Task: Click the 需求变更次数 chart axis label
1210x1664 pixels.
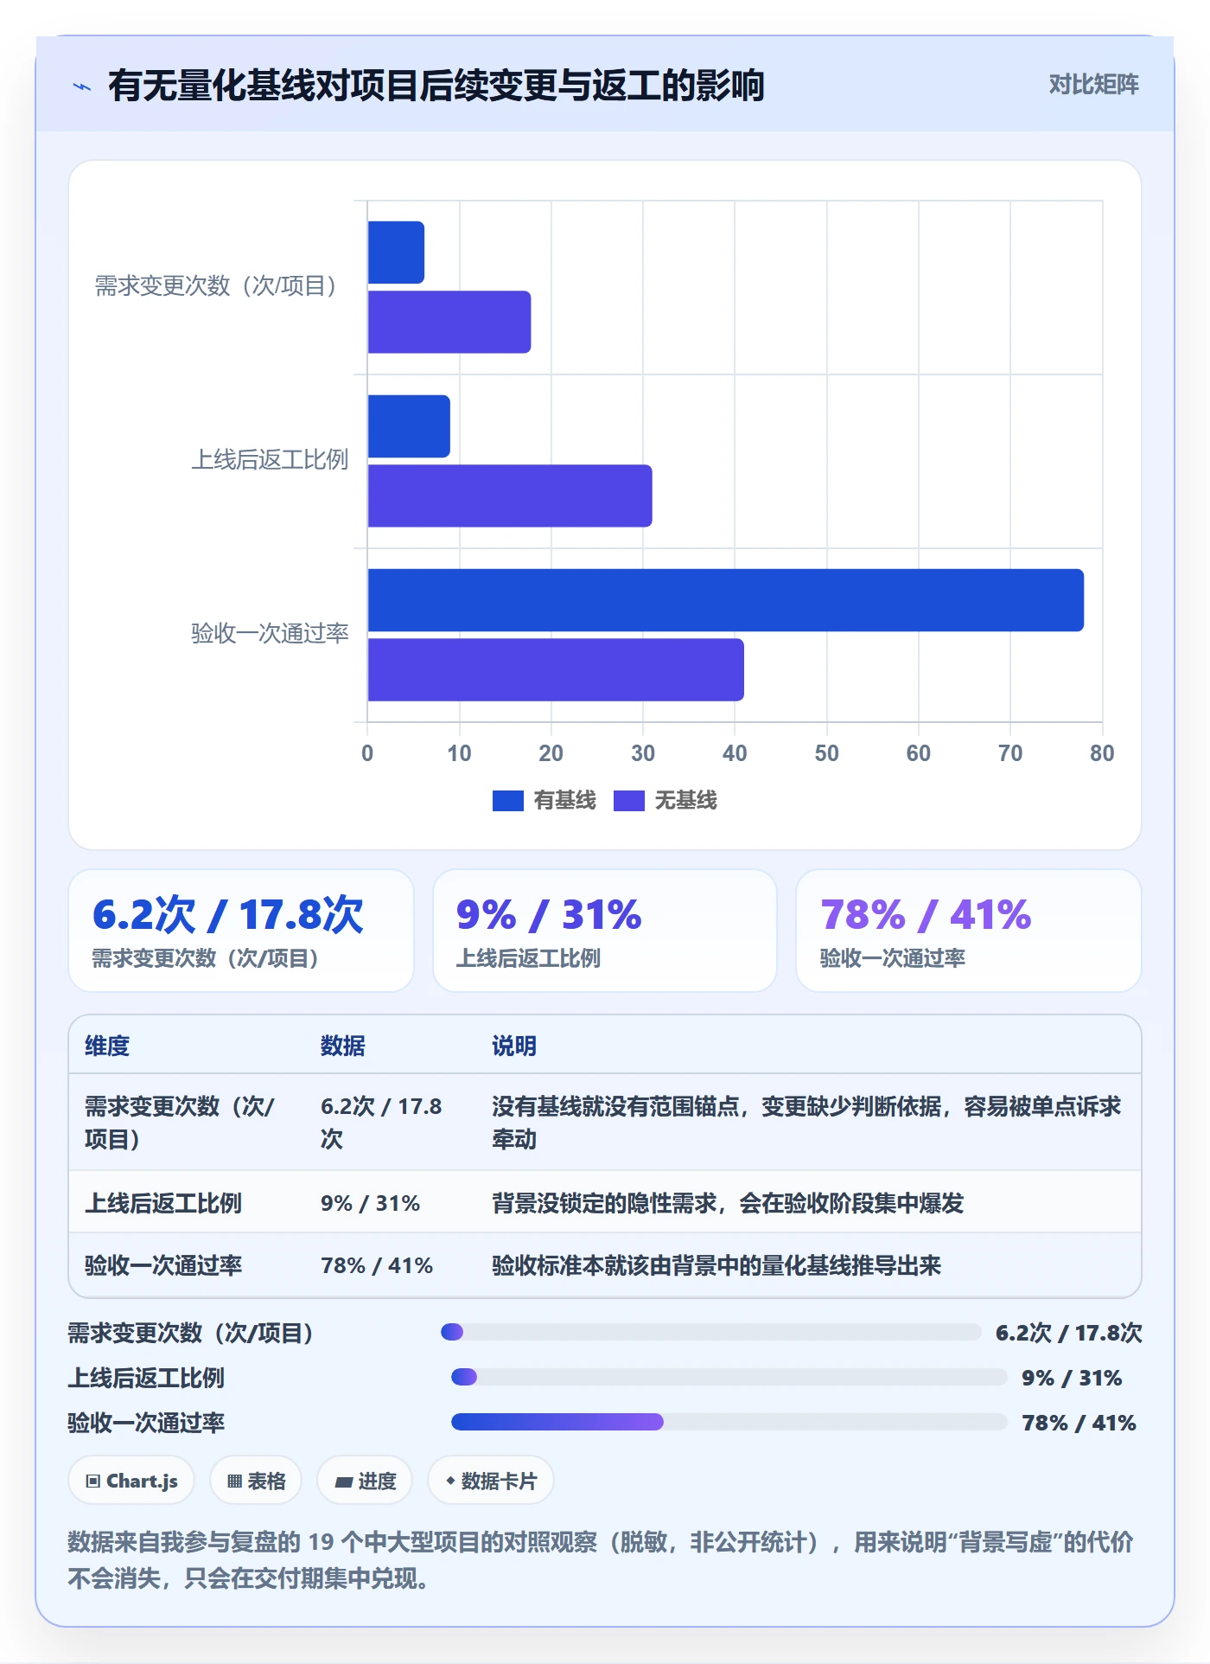Action: point(218,285)
